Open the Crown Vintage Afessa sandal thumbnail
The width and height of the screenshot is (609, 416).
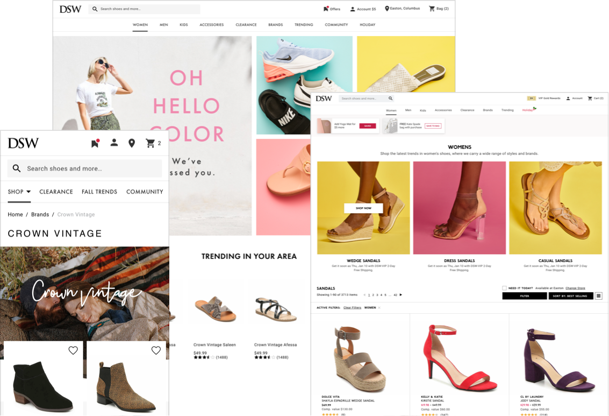[x=276, y=309]
